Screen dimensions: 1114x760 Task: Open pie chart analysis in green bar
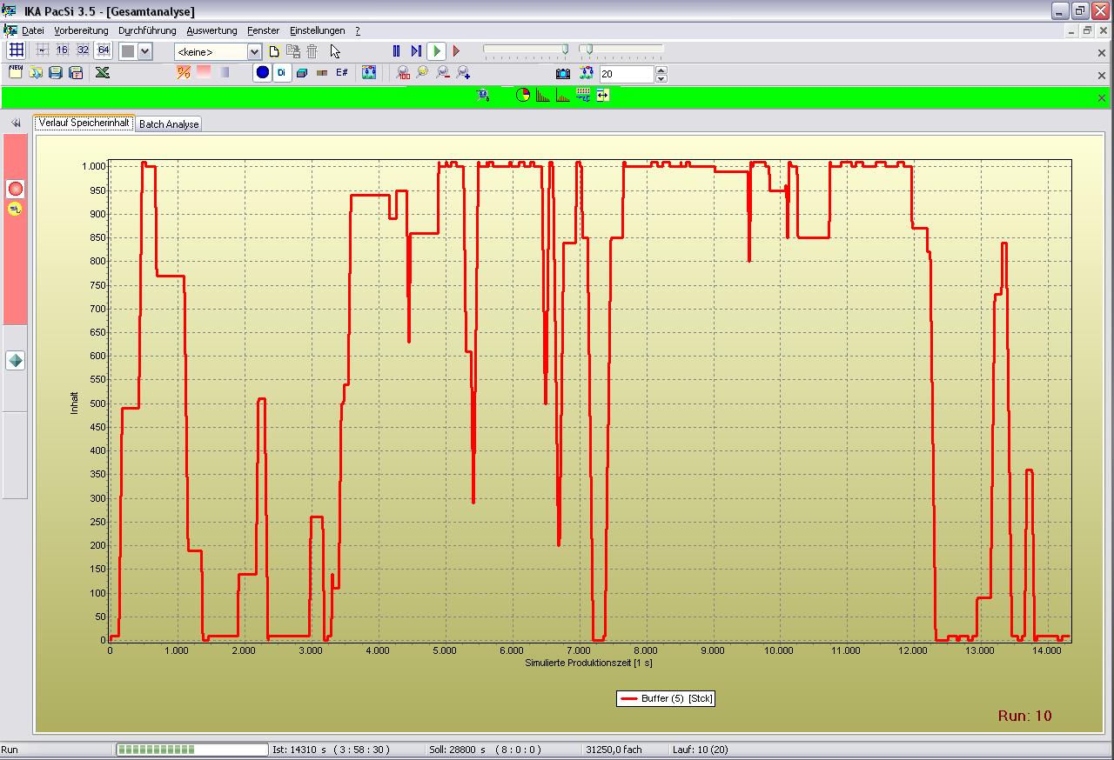coord(522,96)
